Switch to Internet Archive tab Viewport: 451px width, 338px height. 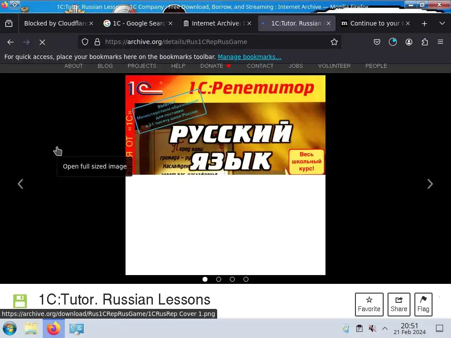[x=217, y=24]
